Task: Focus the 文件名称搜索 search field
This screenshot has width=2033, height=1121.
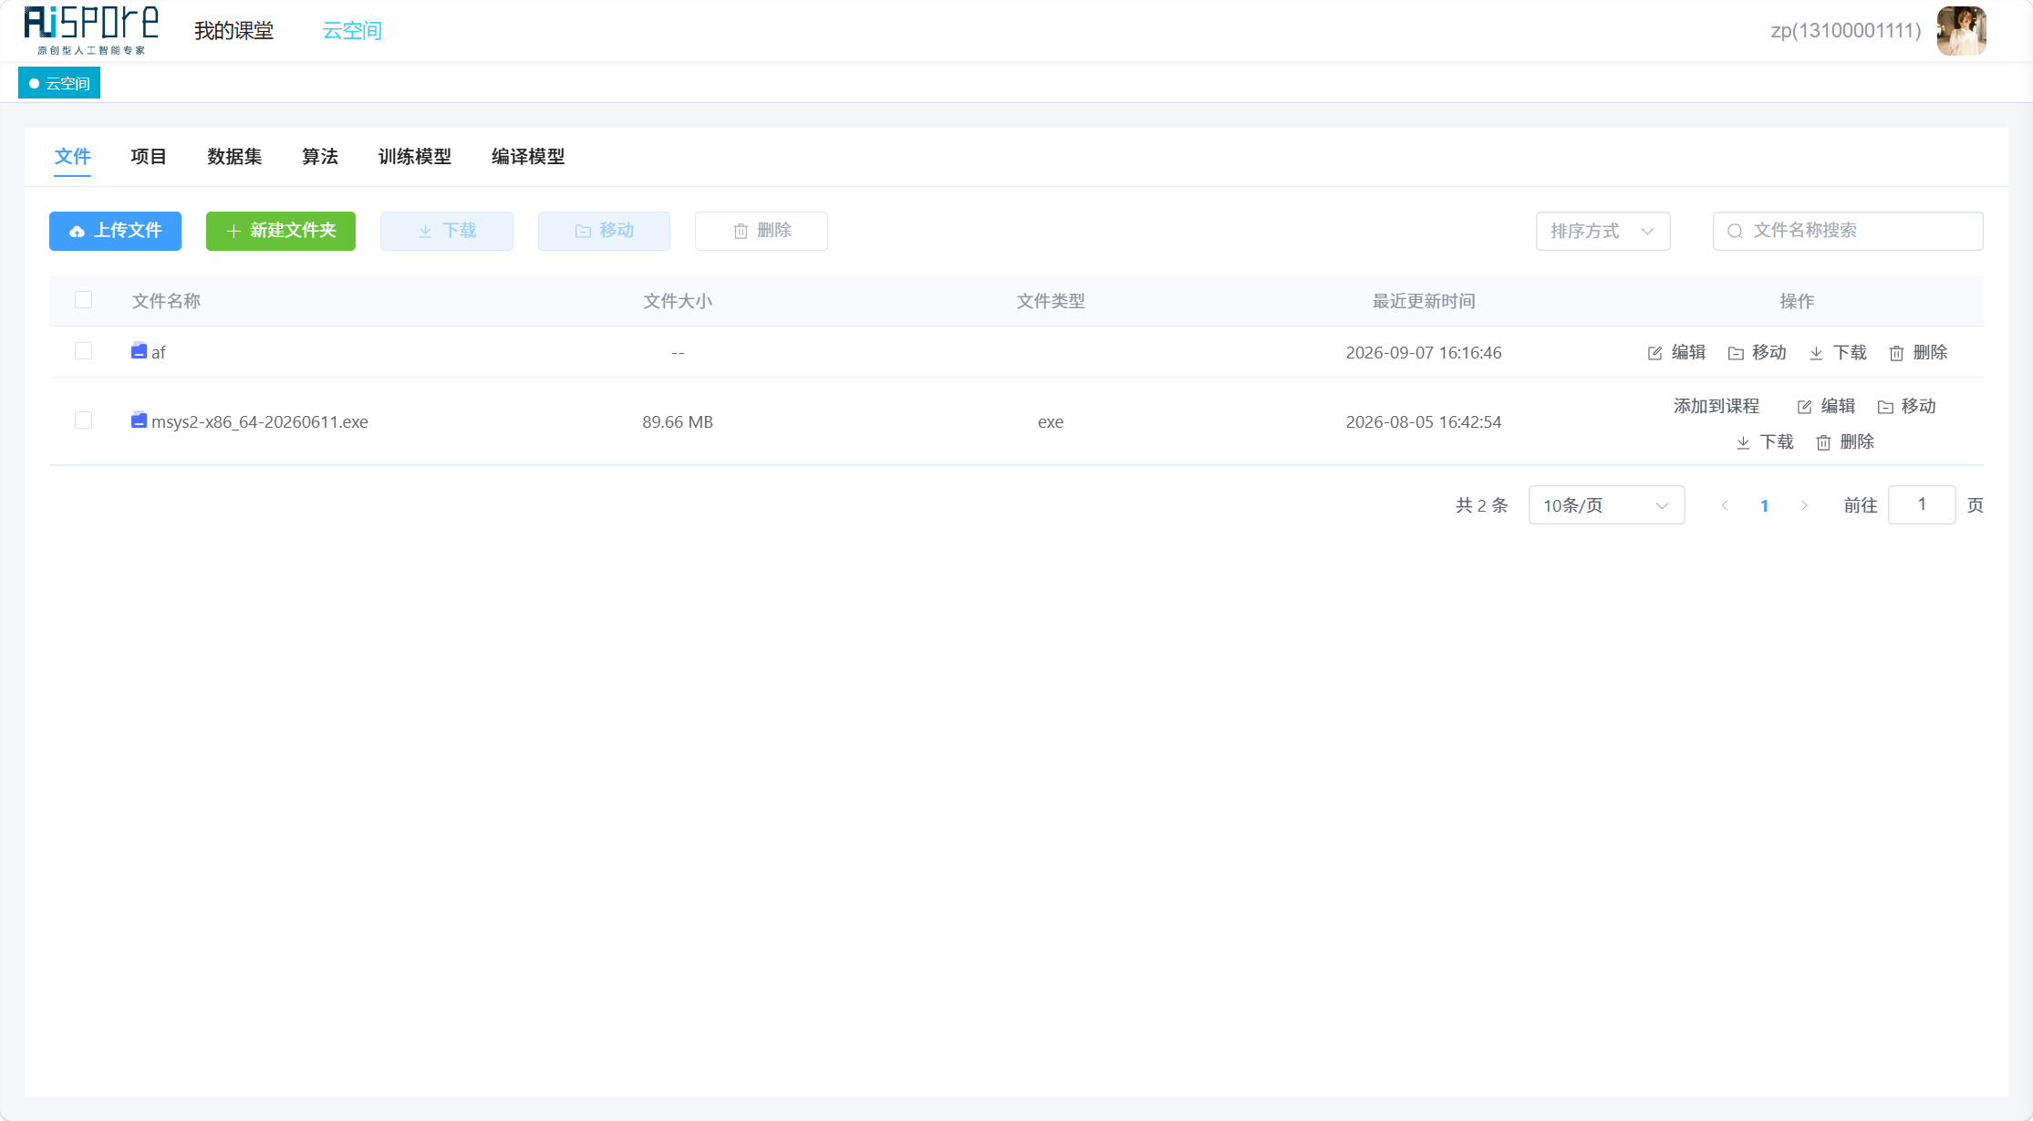Action: pyautogui.click(x=1848, y=231)
